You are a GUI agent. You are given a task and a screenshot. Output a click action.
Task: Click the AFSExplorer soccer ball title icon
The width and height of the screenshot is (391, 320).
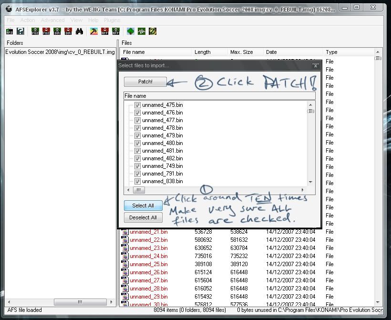(9, 9)
